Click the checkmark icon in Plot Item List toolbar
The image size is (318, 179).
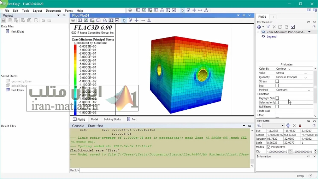point(293,27)
